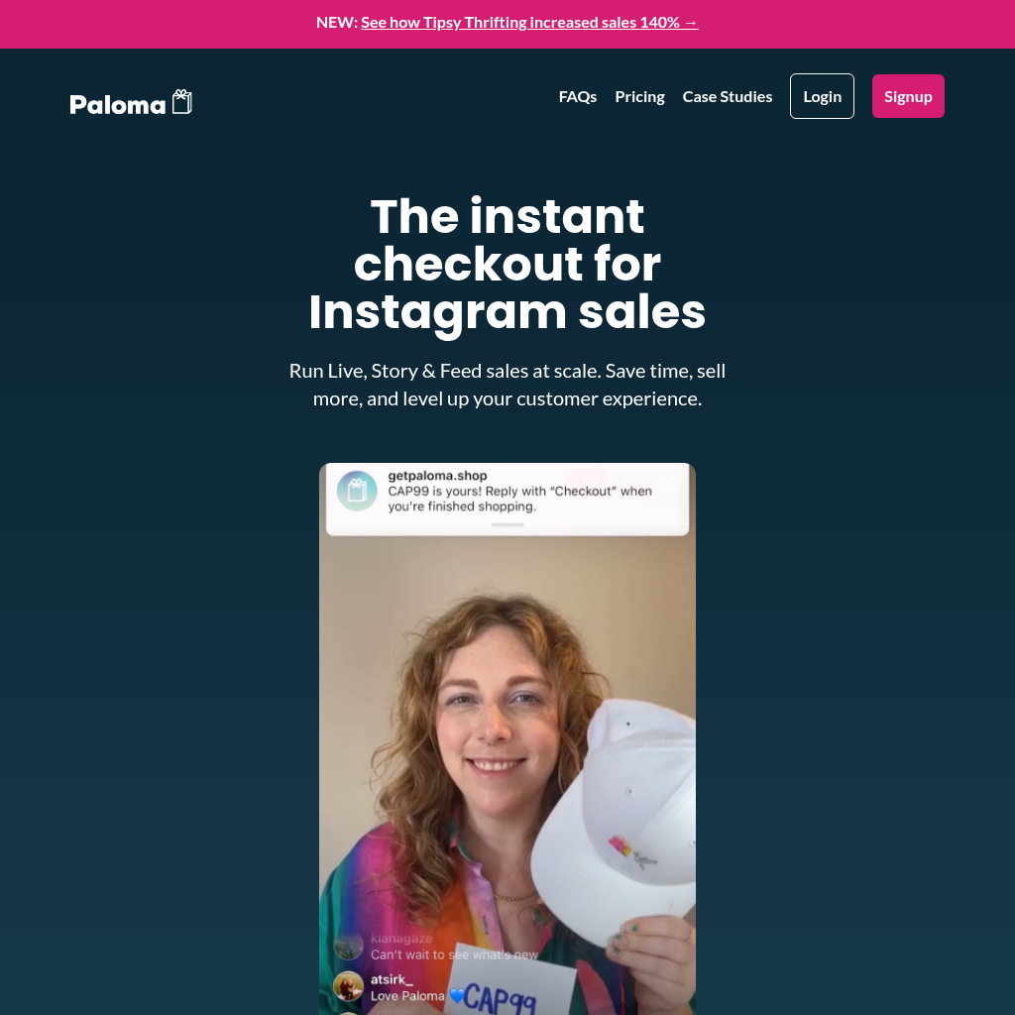The image size is (1015, 1015).
Task: Dismiss the notification with the X icon
Action: click(x=668, y=481)
